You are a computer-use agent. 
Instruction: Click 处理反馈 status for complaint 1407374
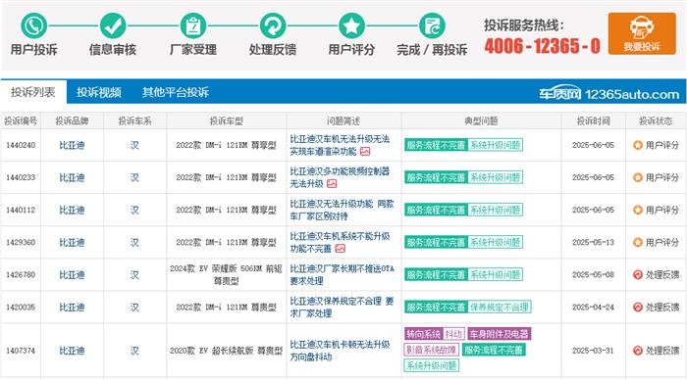click(x=656, y=351)
